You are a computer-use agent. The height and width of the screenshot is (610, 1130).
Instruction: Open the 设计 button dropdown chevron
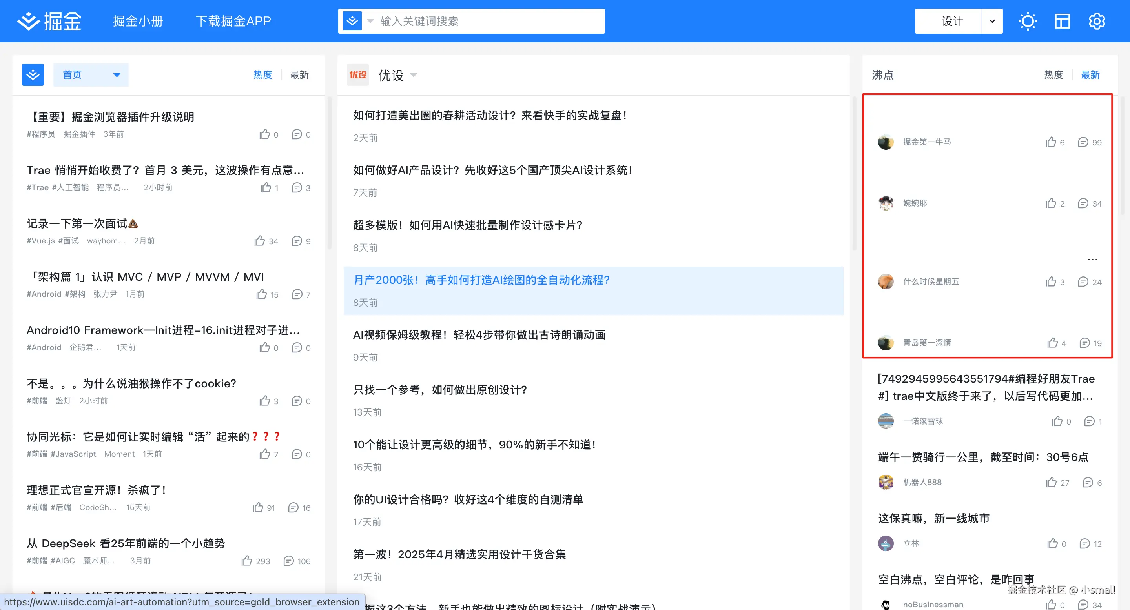coord(991,21)
